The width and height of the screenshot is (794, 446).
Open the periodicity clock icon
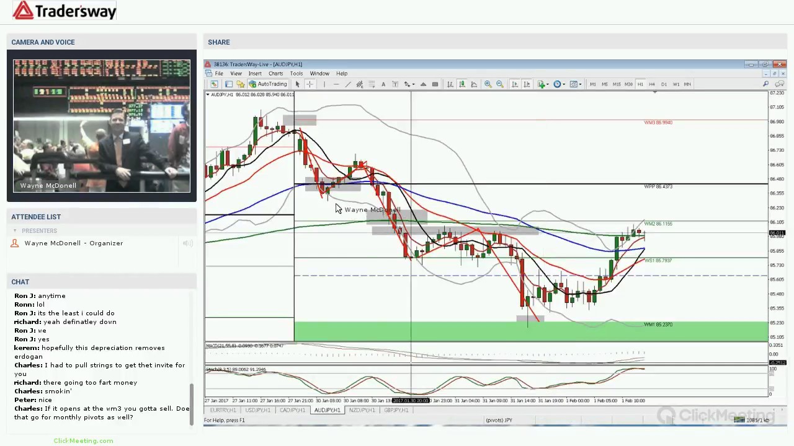[557, 84]
